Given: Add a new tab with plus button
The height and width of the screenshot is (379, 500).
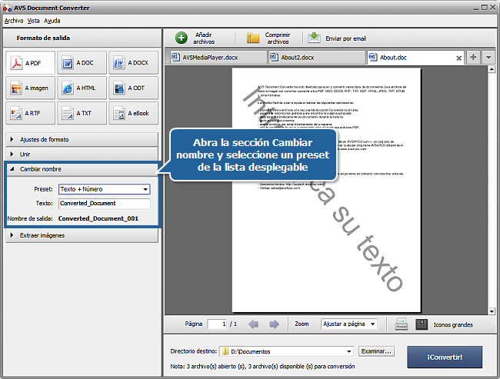Looking at the screenshot, I should pyautogui.click(x=473, y=58).
